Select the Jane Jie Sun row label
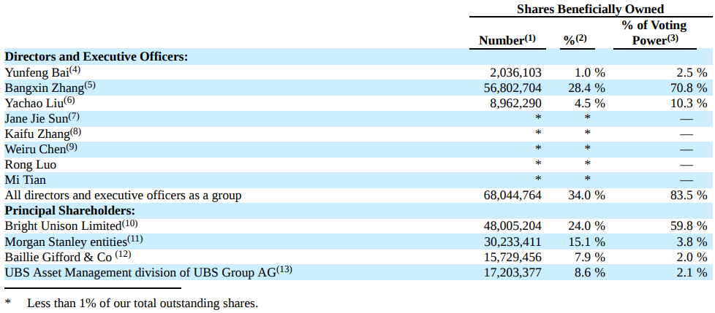Image resolution: width=715 pixels, height=313 pixels. pos(42,118)
